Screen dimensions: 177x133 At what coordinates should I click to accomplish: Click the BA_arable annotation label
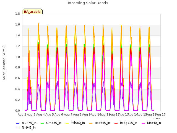click(32, 12)
